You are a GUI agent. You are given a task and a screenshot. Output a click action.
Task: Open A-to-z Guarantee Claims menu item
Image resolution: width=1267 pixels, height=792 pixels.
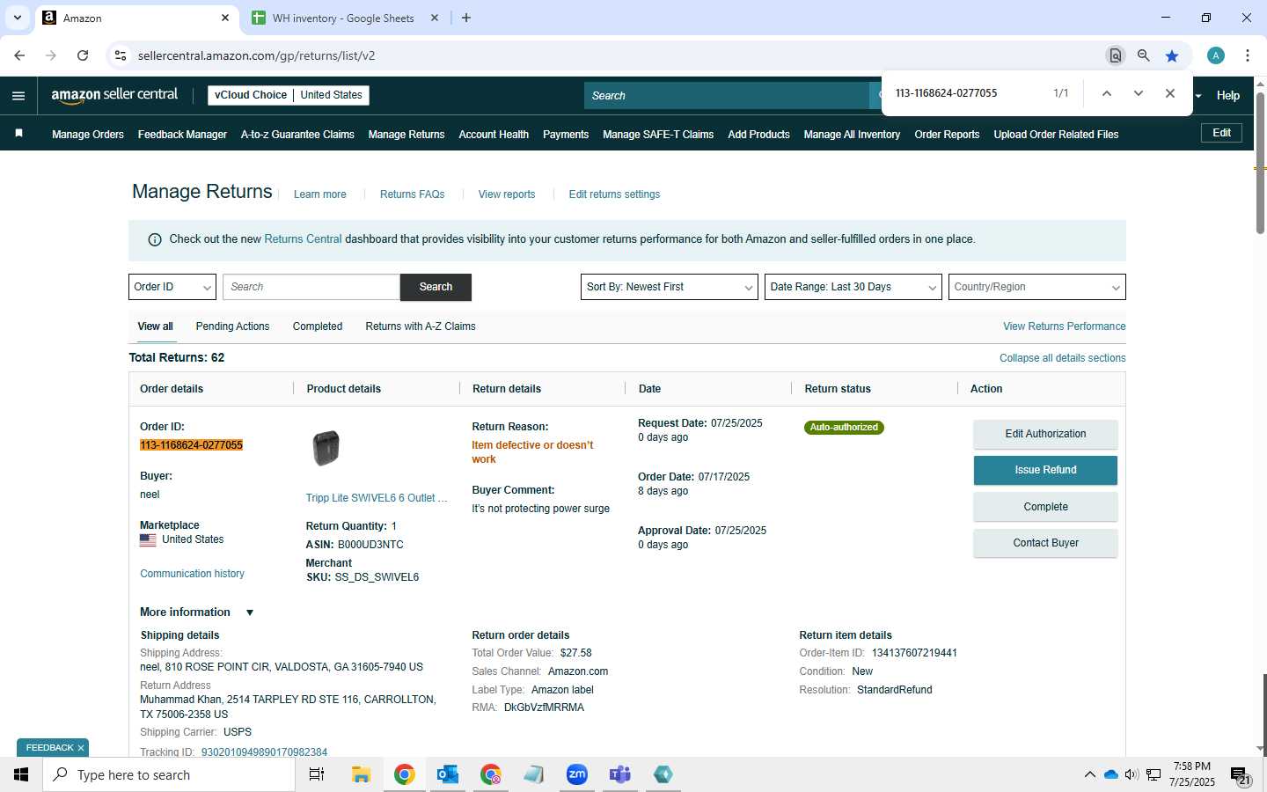297,135
